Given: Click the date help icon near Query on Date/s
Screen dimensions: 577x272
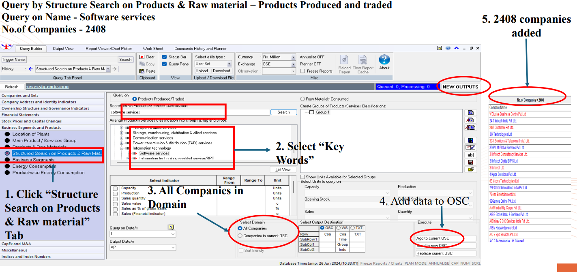Looking at the screenshot, I should click(x=171, y=227).
